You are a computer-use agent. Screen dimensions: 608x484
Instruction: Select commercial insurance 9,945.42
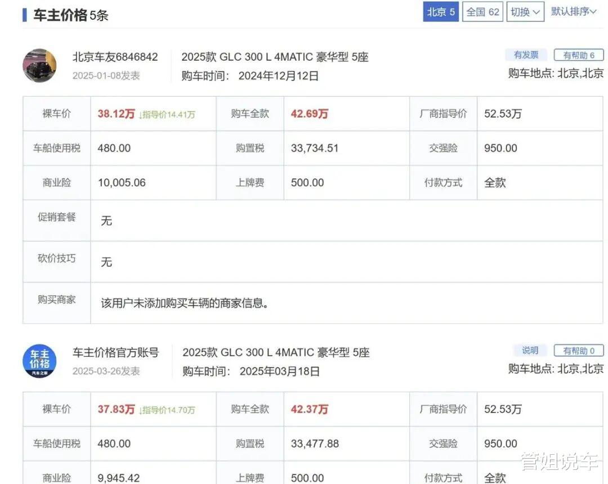point(119,478)
